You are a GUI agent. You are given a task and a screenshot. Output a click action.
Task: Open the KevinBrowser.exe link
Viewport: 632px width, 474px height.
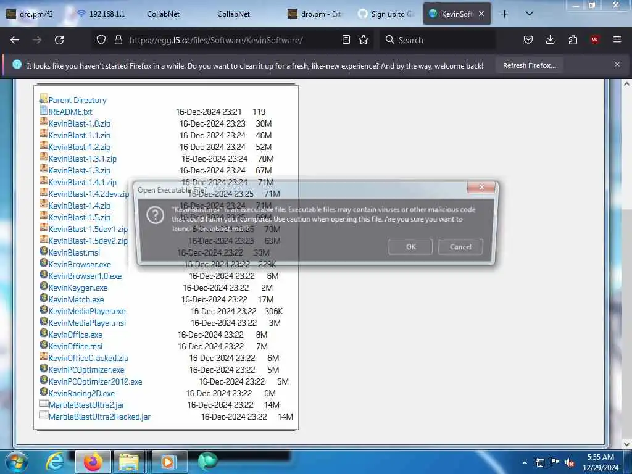click(x=80, y=264)
